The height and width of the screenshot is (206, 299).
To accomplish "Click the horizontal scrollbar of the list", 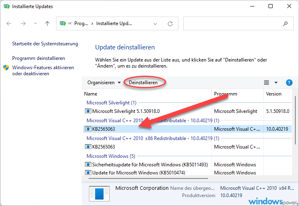I will [148, 178].
